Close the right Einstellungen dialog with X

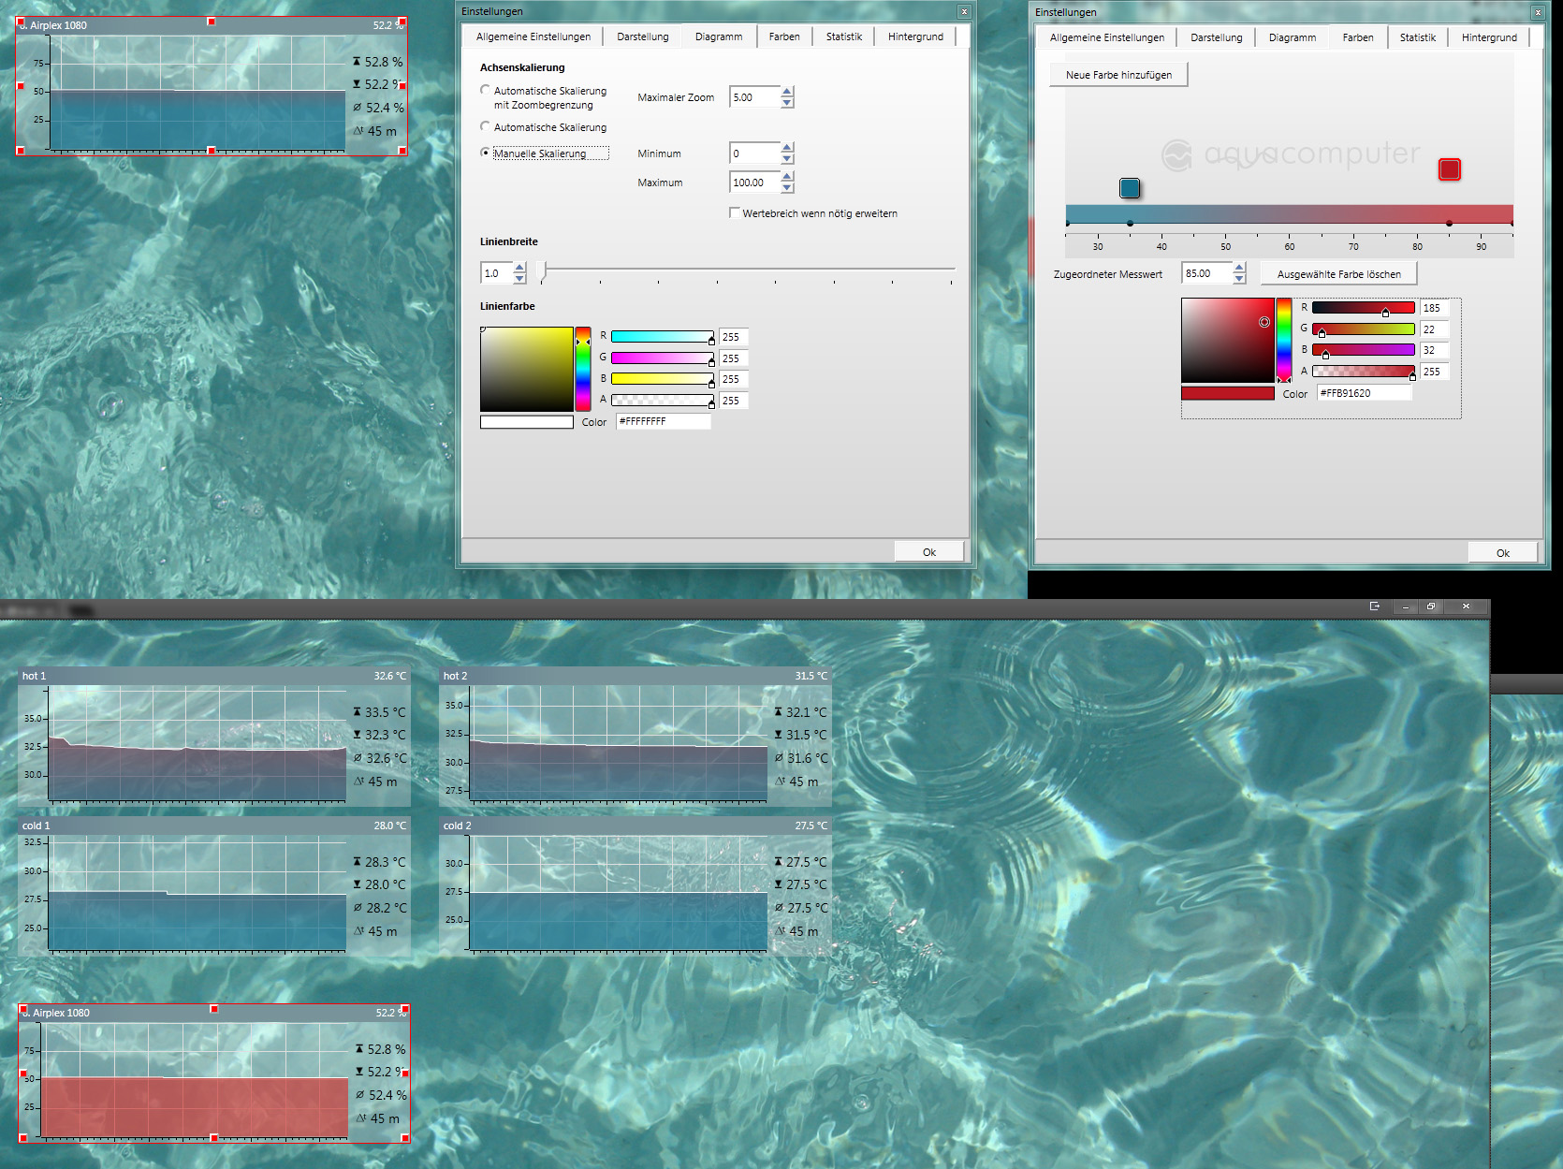[x=1537, y=12]
